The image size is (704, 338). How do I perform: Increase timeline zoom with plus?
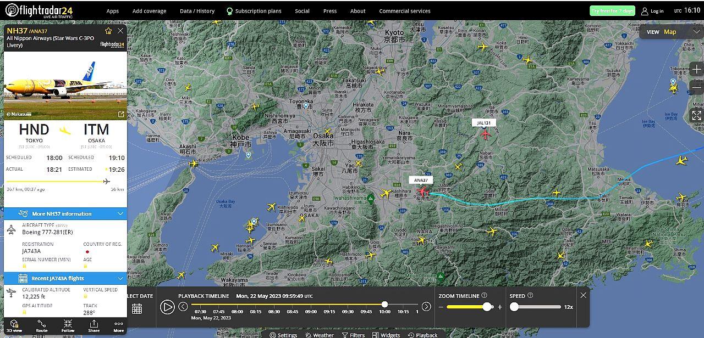click(x=500, y=307)
